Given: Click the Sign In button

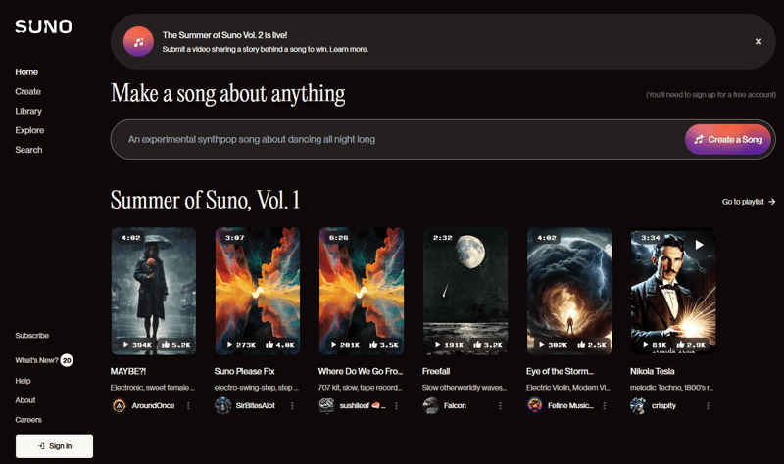Looking at the screenshot, I should [54, 445].
